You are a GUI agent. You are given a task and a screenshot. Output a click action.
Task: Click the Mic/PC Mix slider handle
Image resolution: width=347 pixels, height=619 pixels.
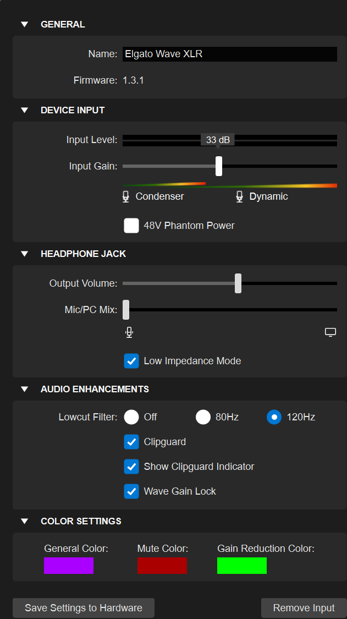(126, 310)
